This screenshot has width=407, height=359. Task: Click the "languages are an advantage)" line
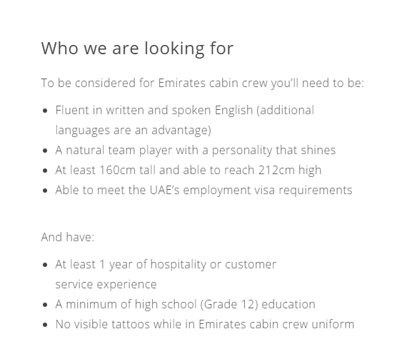click(x=133, y=130)
